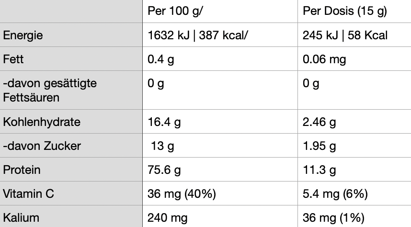Click the 'Per Dosis (15 g)' header cell
411x227 pixels.
click(354, 11)
